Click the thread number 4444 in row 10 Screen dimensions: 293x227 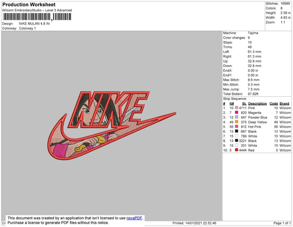click(x=243, y=150)
